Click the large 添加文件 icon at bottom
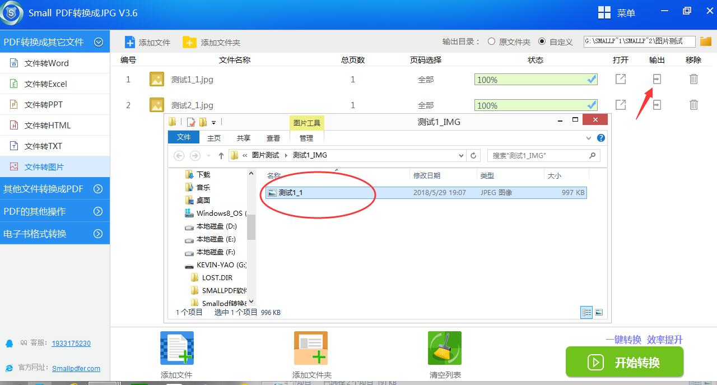717x385 pixels. point(177,348)
